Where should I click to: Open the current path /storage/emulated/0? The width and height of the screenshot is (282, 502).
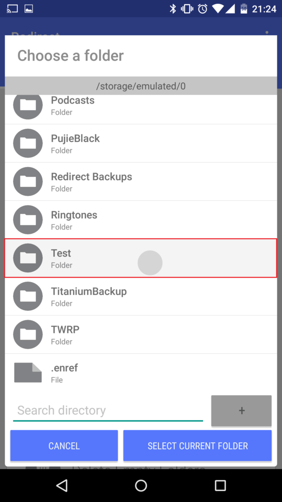point(141,86)
